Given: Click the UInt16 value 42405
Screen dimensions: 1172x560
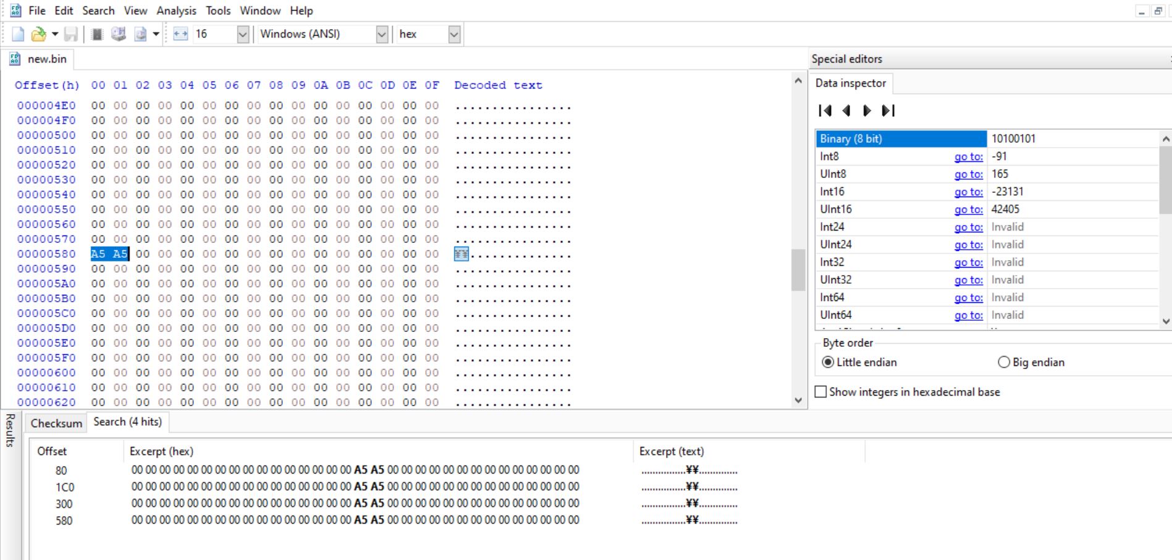Looking at the screenshot, I should pyautogui.click(x=1005, y=210).
